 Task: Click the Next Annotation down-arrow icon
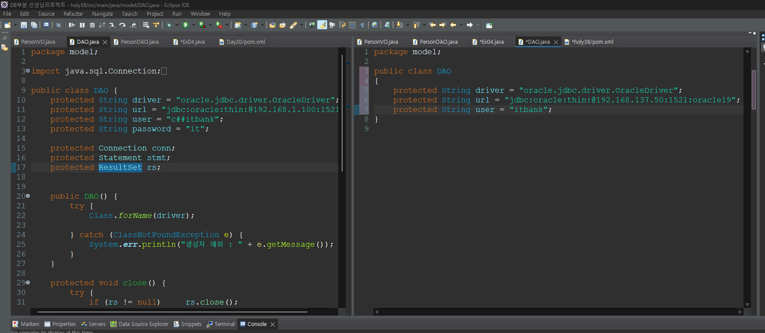(400, 25)
